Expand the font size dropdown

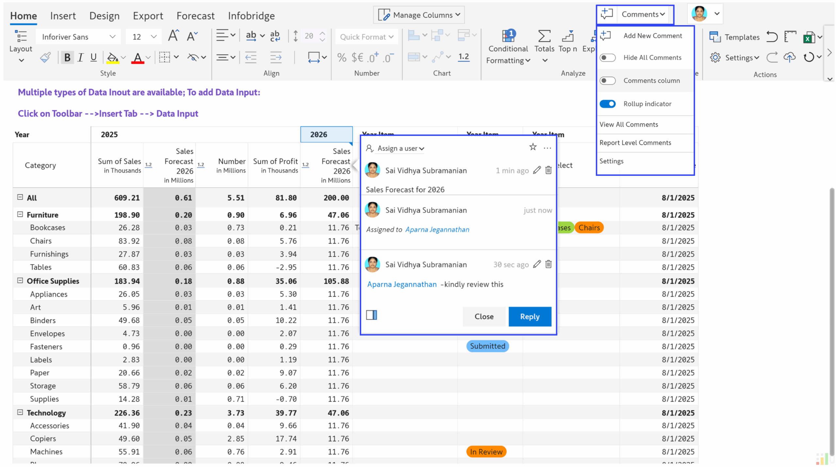153,37
